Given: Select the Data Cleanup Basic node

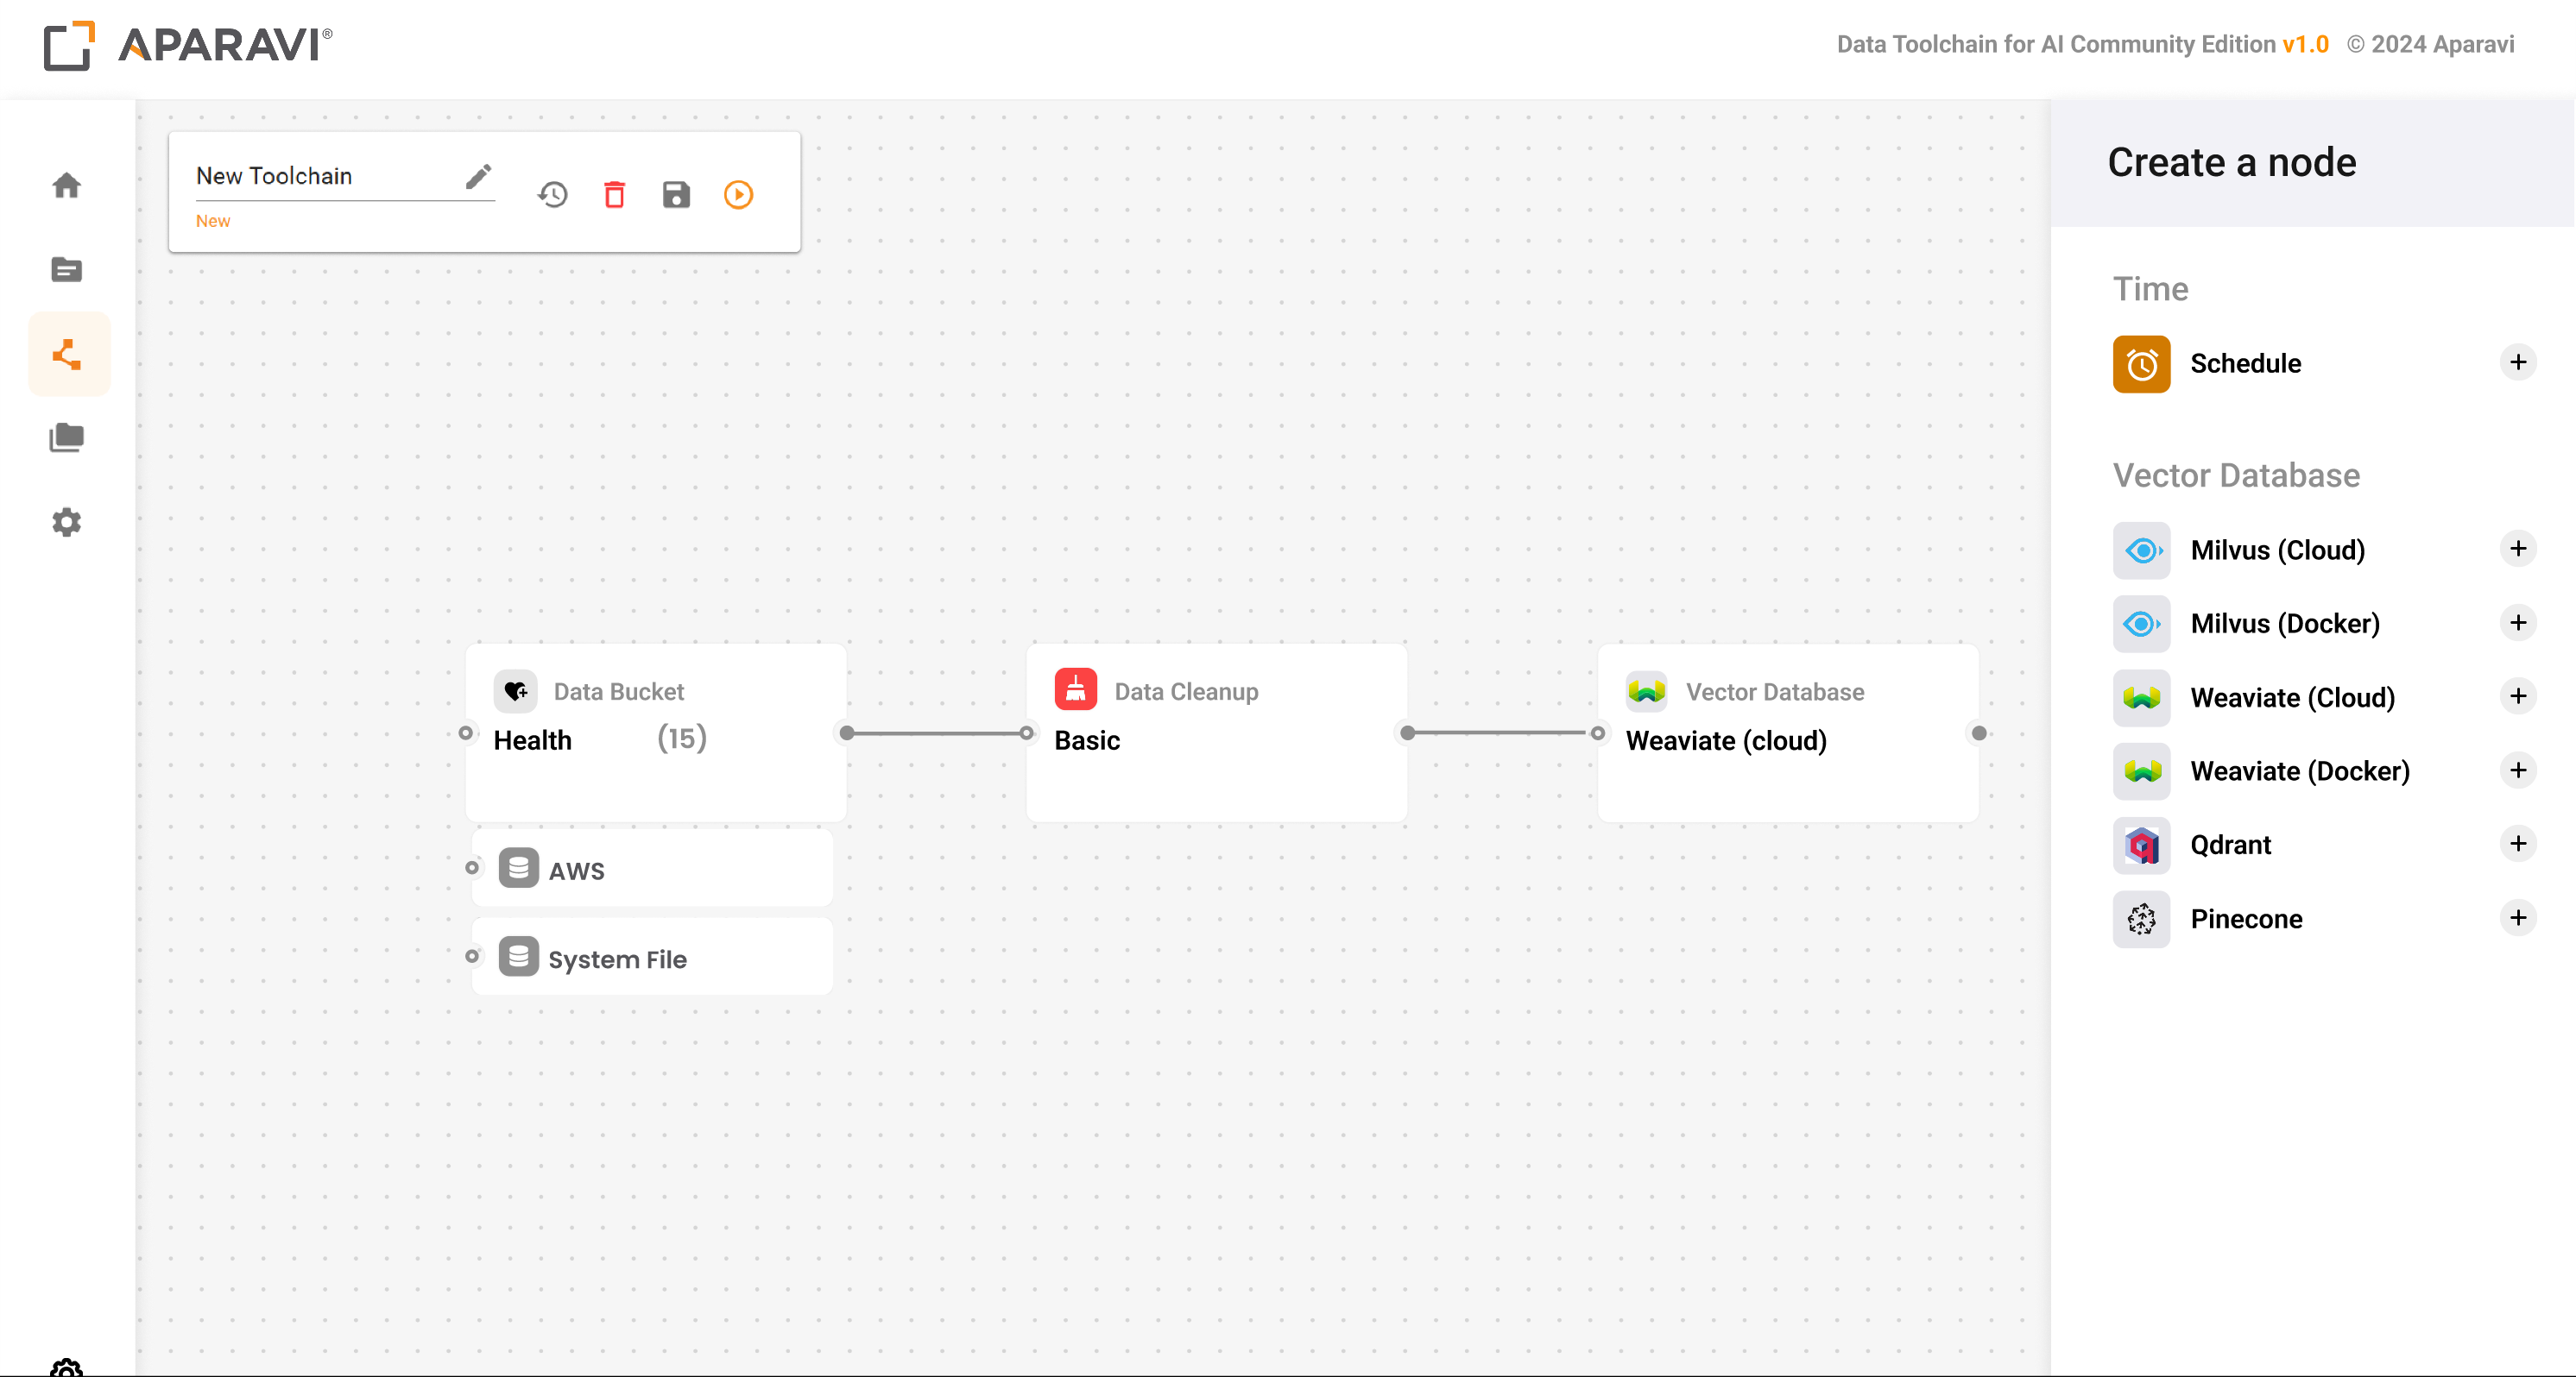Looking at the screenshot, I should pyautogui.click(x=1216, y=733).
